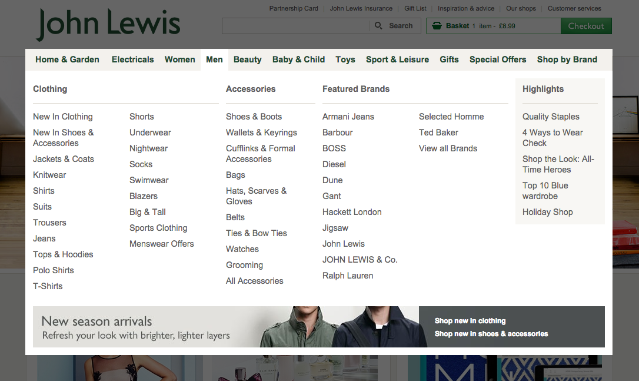Image resolution: width=639 pixels, height=381 pixels.
Task: Open Ties & Bow Ties
Action: pos(257,233)
